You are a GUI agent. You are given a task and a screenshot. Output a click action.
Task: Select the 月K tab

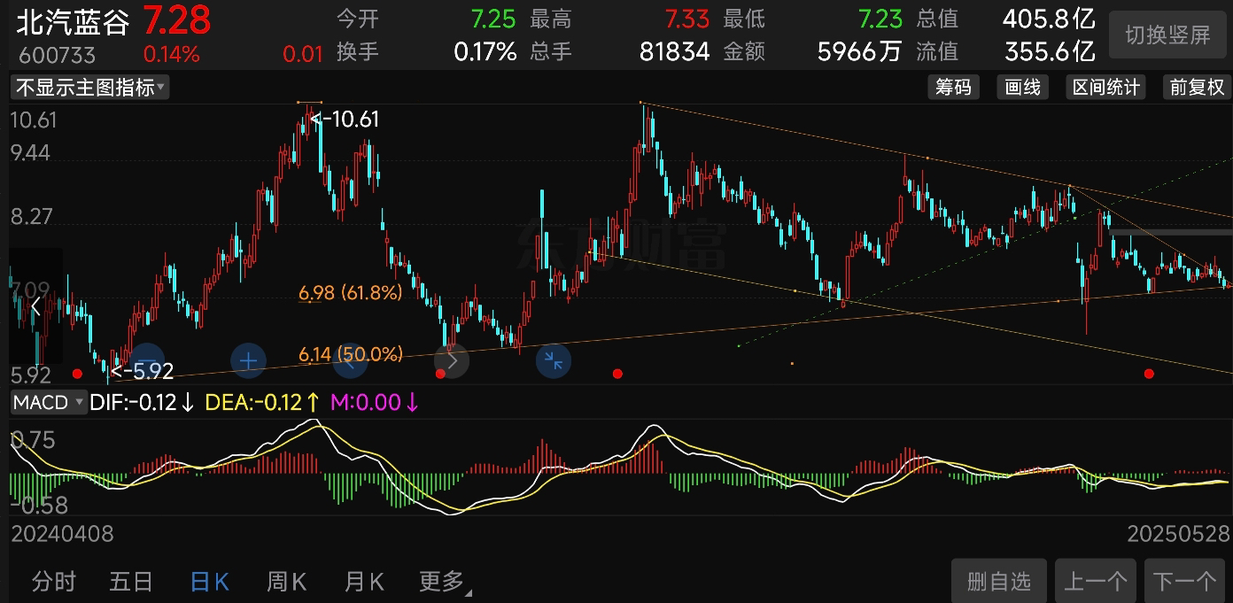364,582
